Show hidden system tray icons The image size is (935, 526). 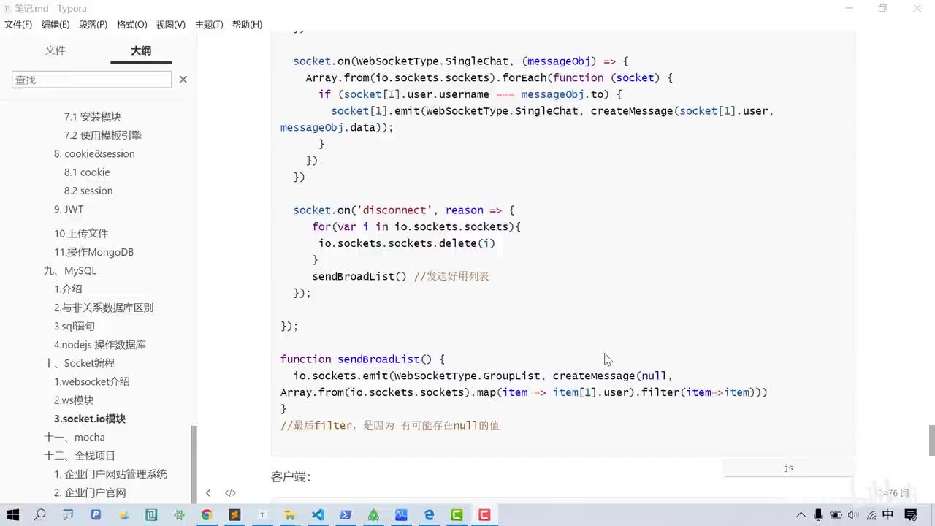pos(801,515)
